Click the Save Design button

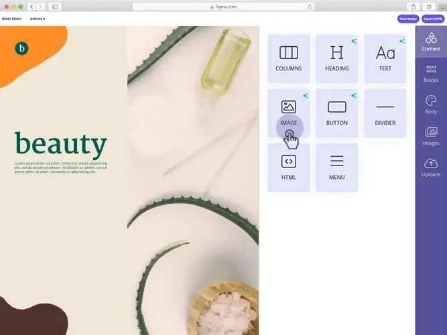click(408, 19)
